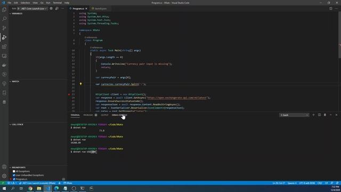Change encoding via UTF-8 with BOM
Viewport: 341px width, 192px height.
(x=307, y=183)
